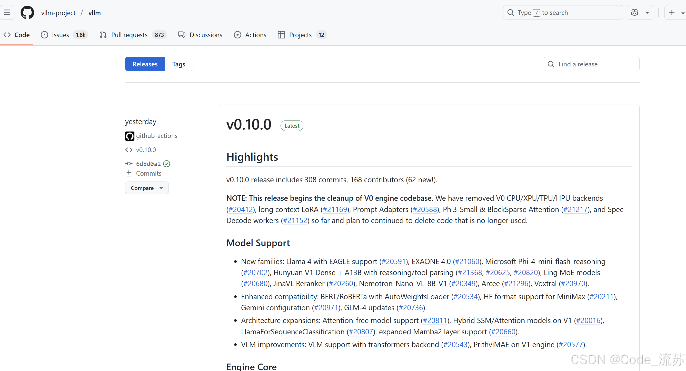Click magnifier icon in Find a release
The image size is (686, 371).
point(551,64)
